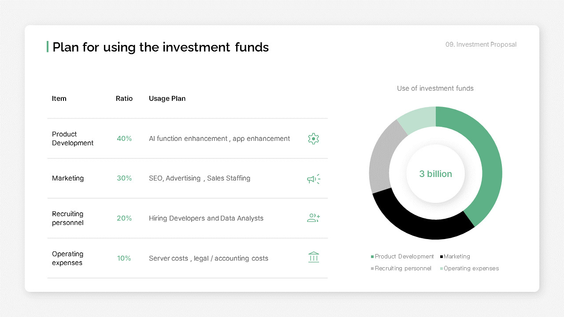Click the black Marketing legend swatch
This screenshot has height=317, width=564.
[x=441, y=257]
